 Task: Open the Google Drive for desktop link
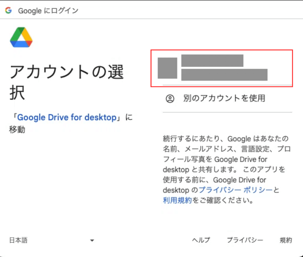(x=67, y=117)
